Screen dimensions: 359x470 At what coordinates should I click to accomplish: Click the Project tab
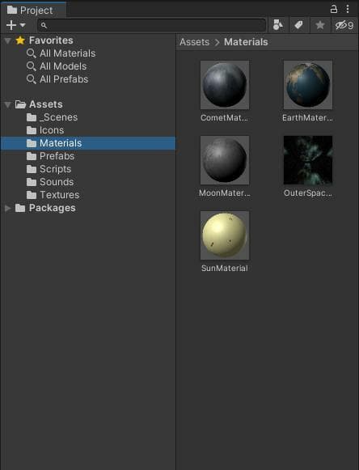(x=33, y=11)
